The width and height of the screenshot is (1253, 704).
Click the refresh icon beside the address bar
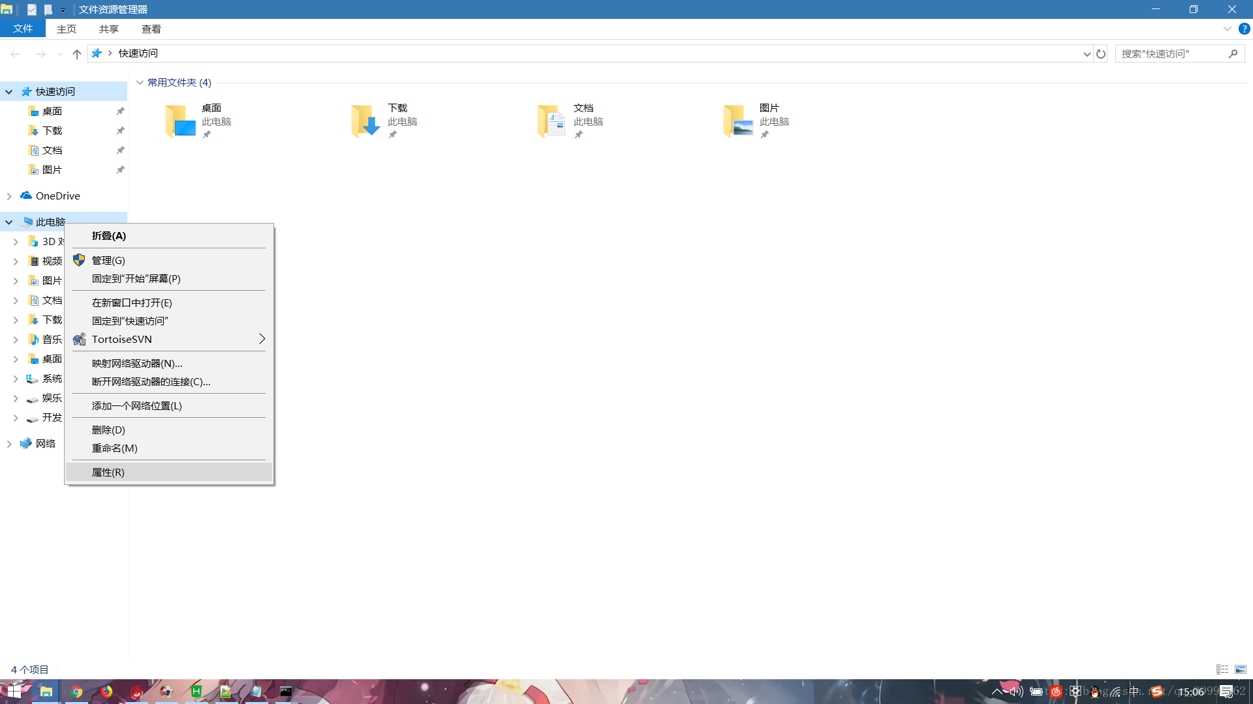coord(1101,54)
